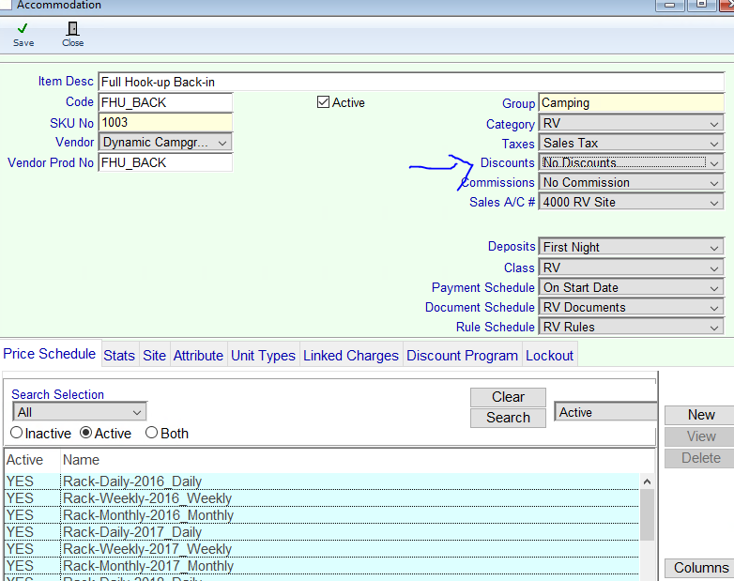This screenshot has width=734, height=581.
Task: Click the Item Desc input field
Action: [x=411, y=82]
